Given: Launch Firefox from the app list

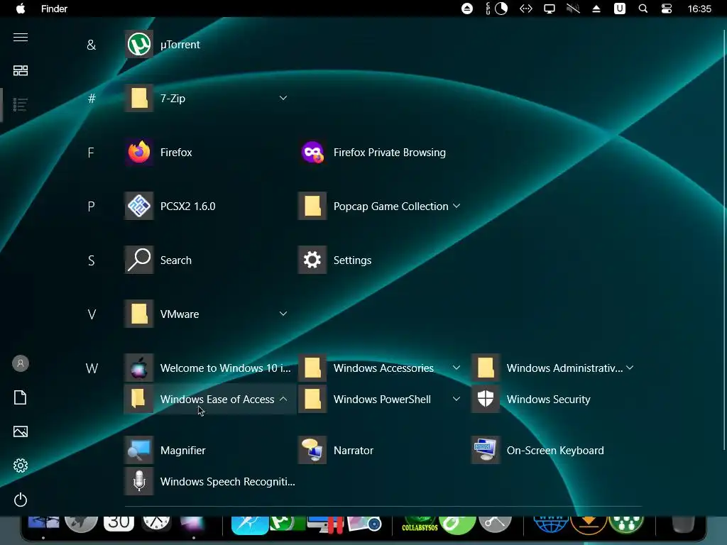Looking at the screenshot, I should [158, 153].
